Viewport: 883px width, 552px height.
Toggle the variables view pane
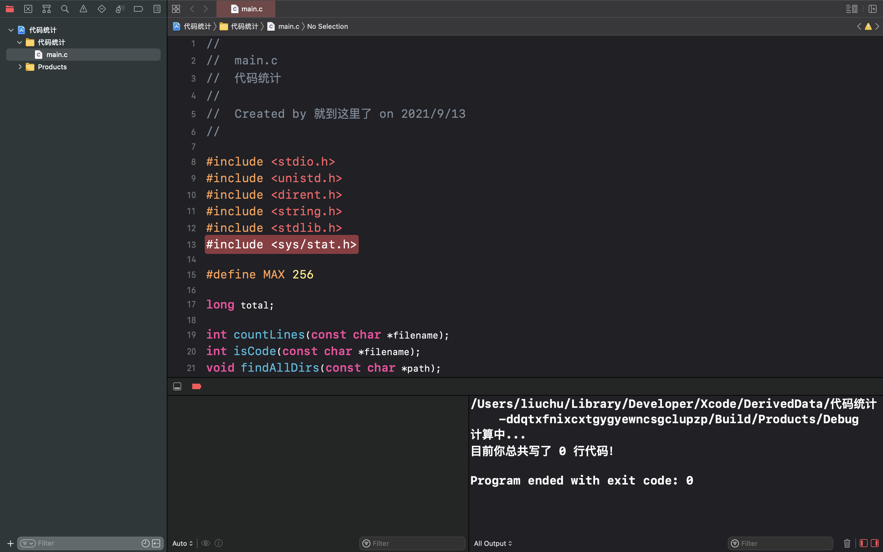tap(863, 543)
